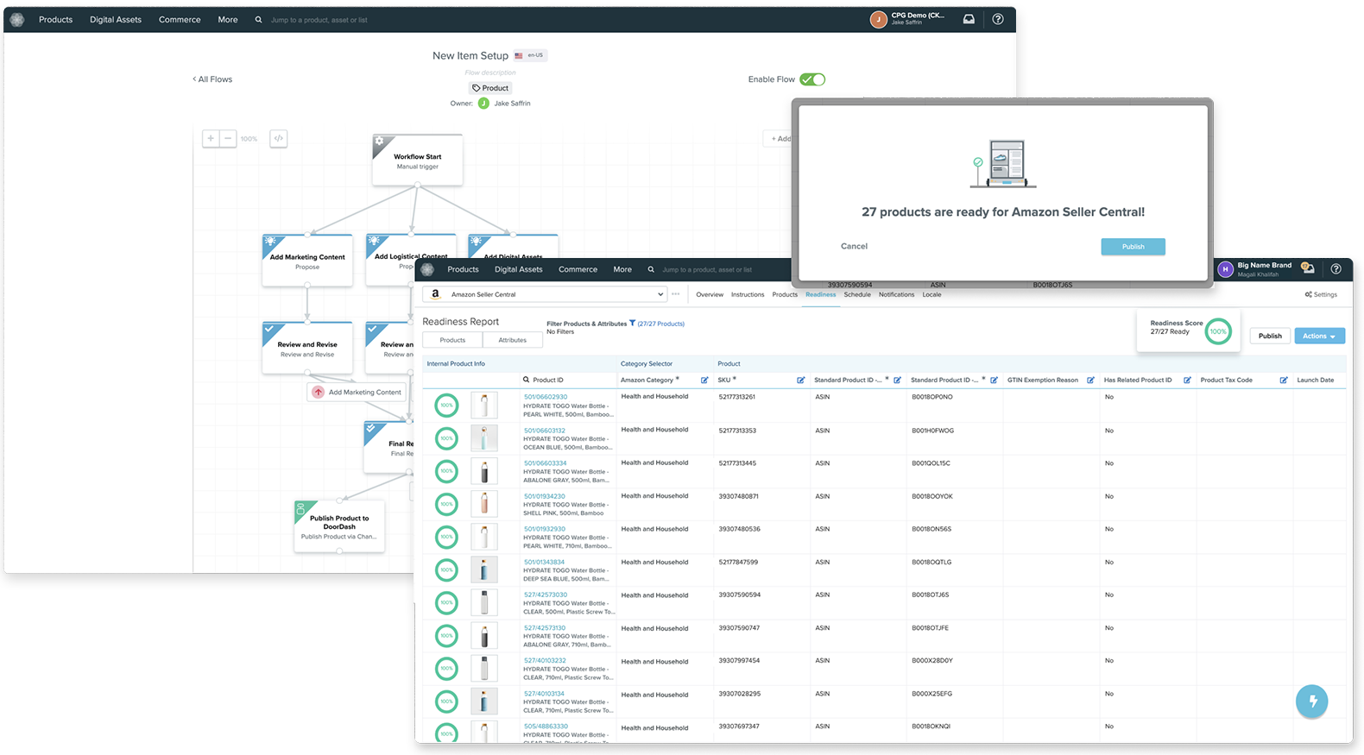Open the CPG Demo account menu
This screenshot has width=1364, height=755.
coord(909,19)
